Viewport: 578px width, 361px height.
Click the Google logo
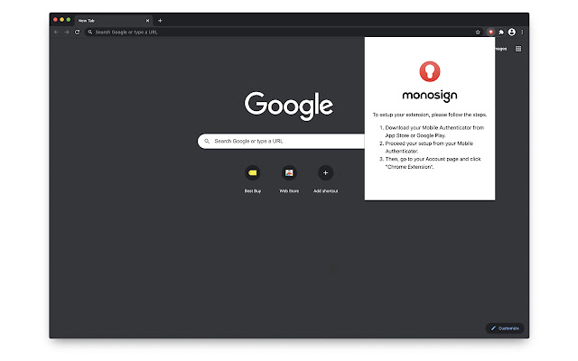[x=289, y=106]
